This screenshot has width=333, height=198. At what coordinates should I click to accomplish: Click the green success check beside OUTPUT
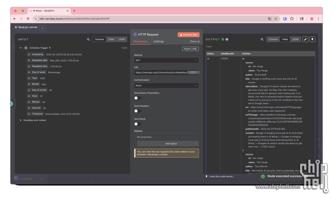pyautogui.click(x=223, y=39)
